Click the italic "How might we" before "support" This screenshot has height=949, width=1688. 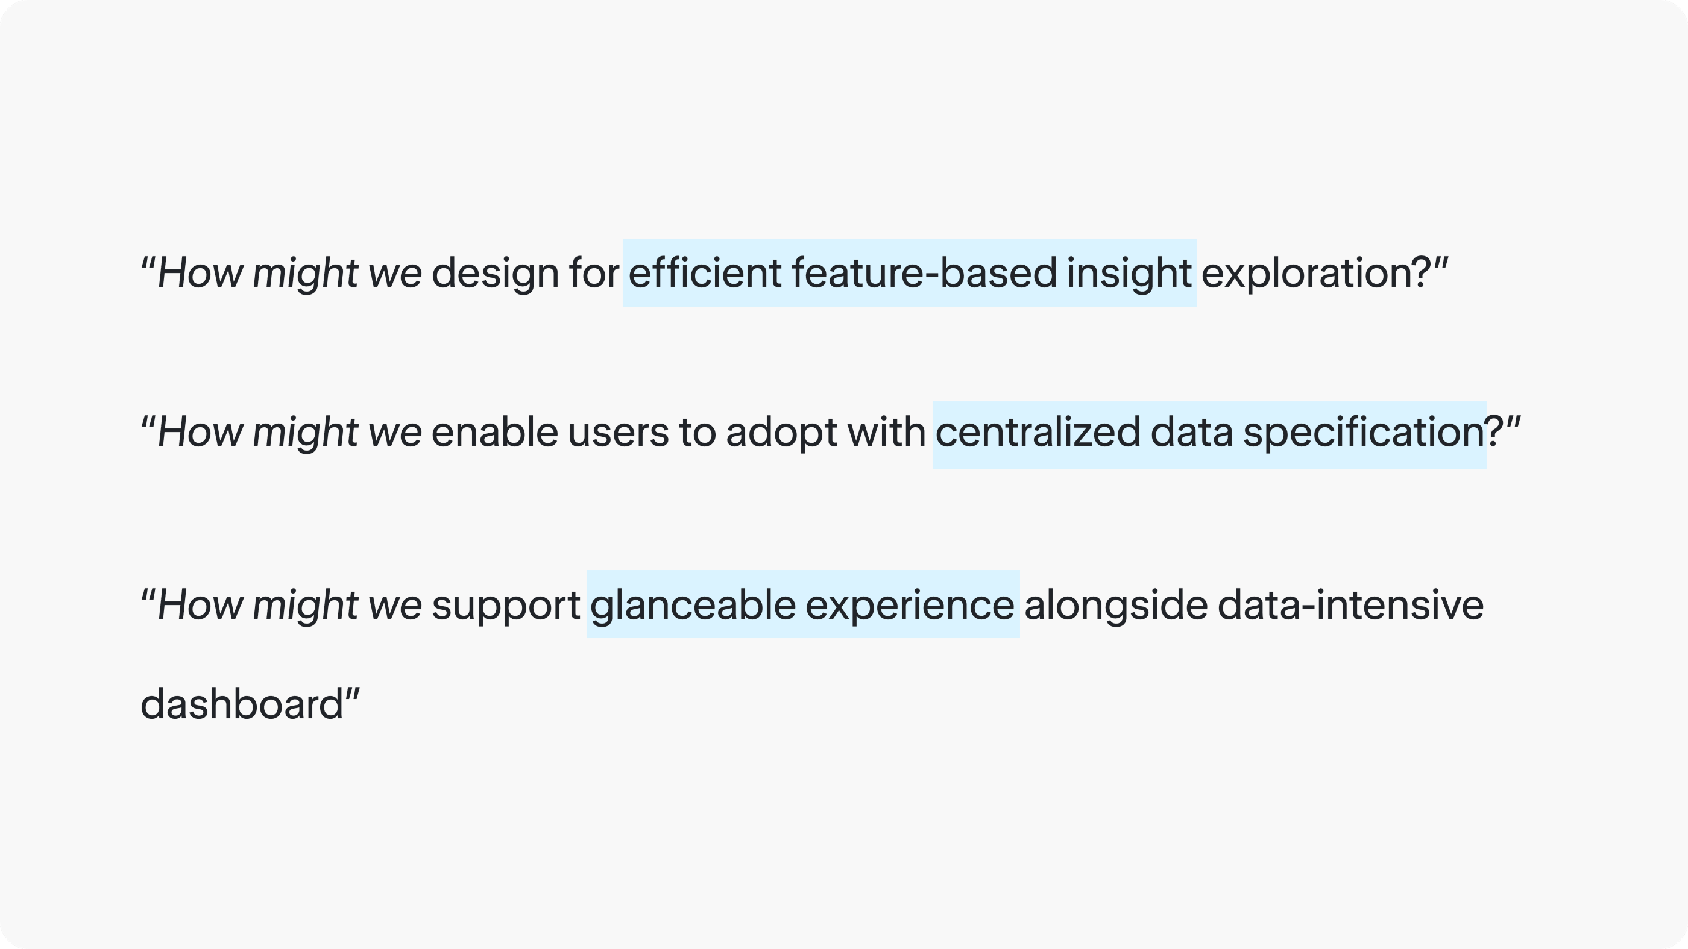289,606
